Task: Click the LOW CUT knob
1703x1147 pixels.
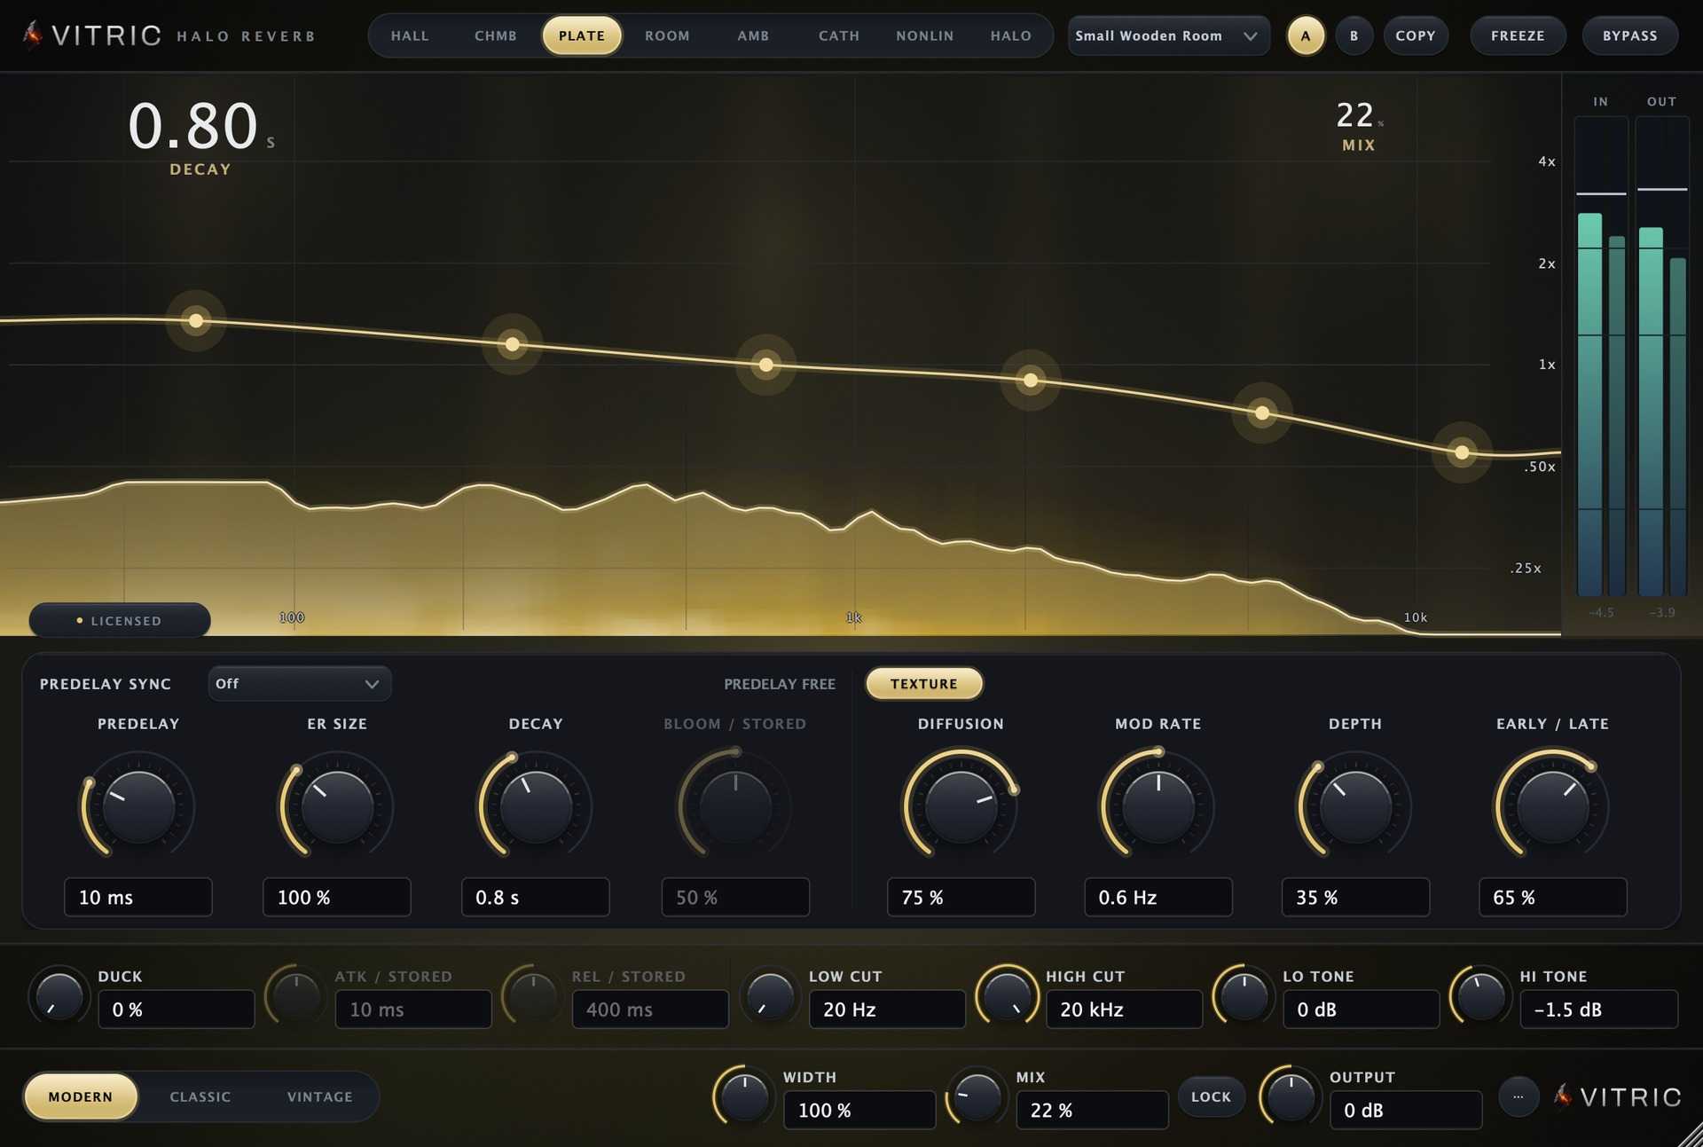Action: coord(770,996)
